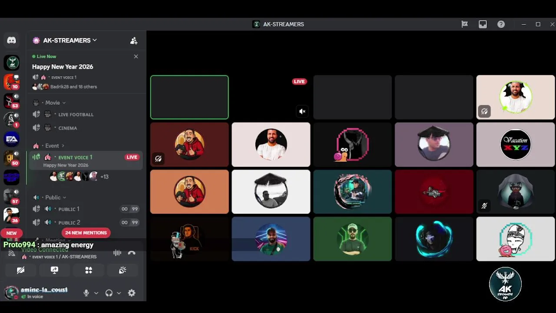Click the AK-STREAMERS logo in title bar
Image resolution: width=556 pixels, height=313 pixels.
pos(256,24)
